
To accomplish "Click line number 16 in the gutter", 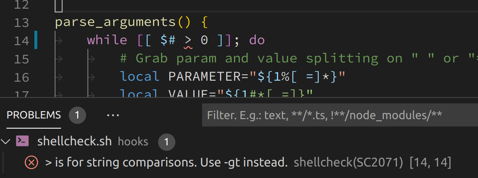I will tap(22, 77).
